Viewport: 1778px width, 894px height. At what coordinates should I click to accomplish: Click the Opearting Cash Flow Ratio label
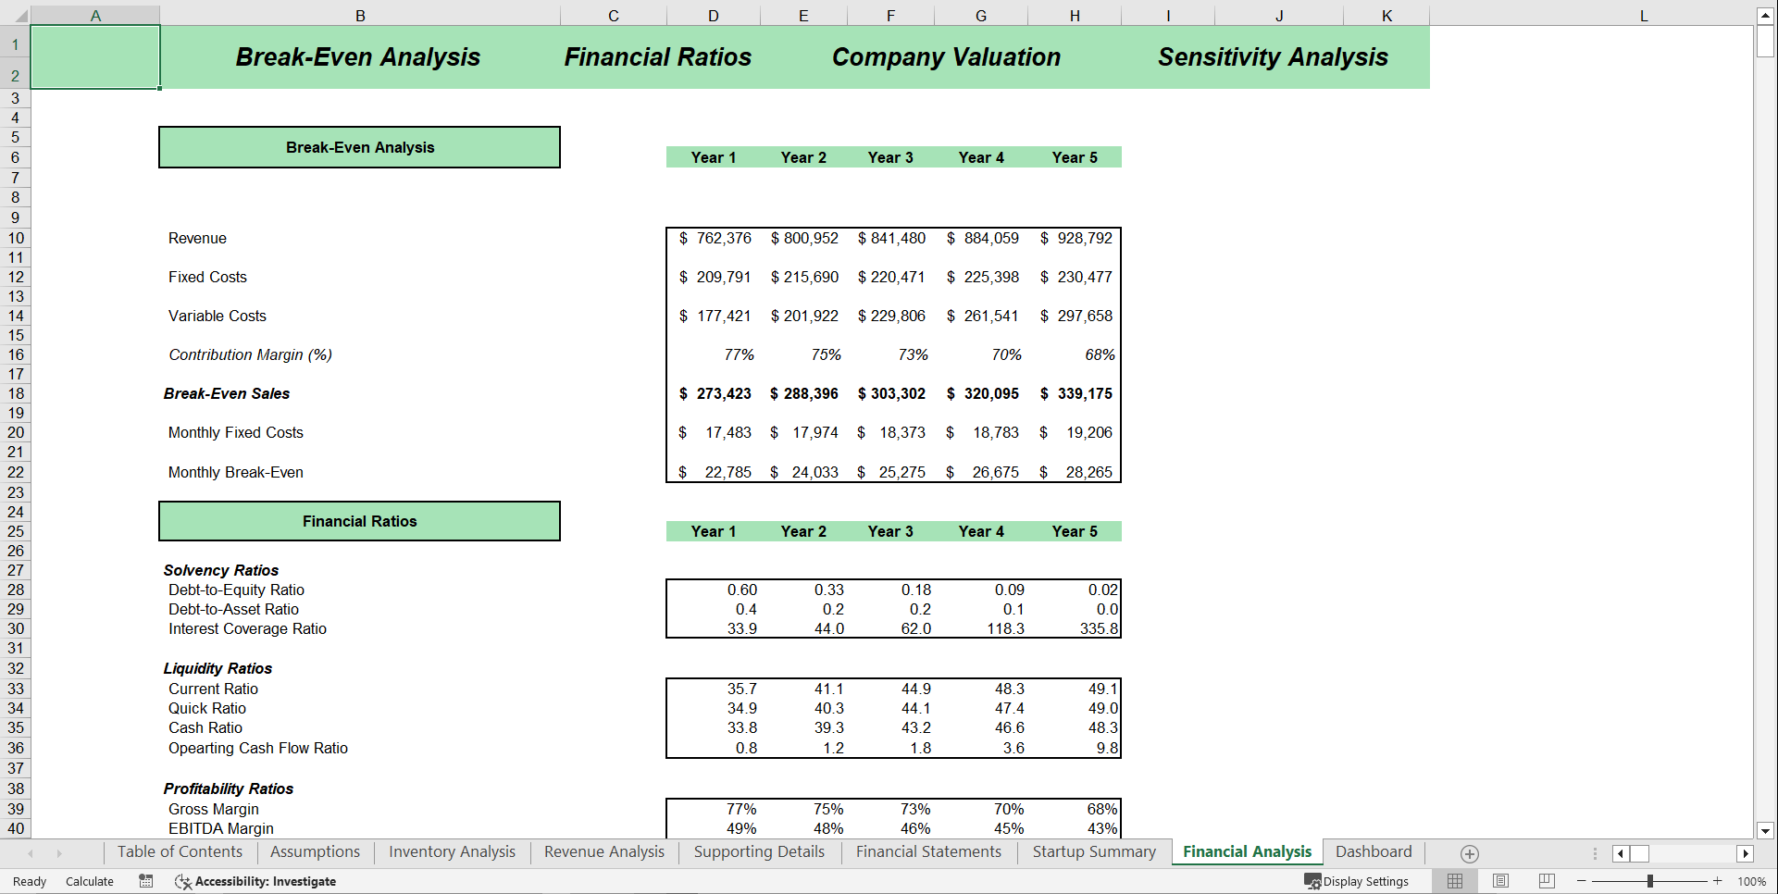[258, 748]
